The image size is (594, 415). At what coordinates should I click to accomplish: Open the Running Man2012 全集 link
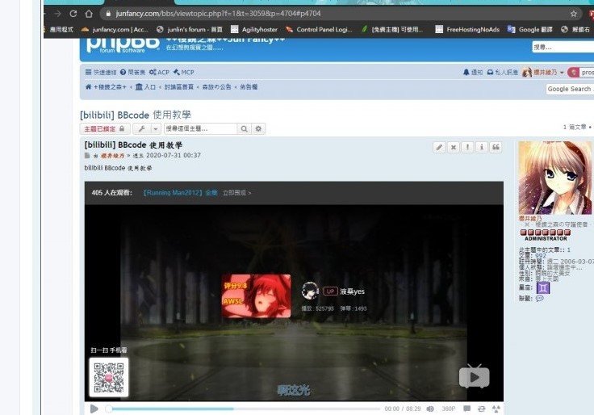tap(180, 192)
